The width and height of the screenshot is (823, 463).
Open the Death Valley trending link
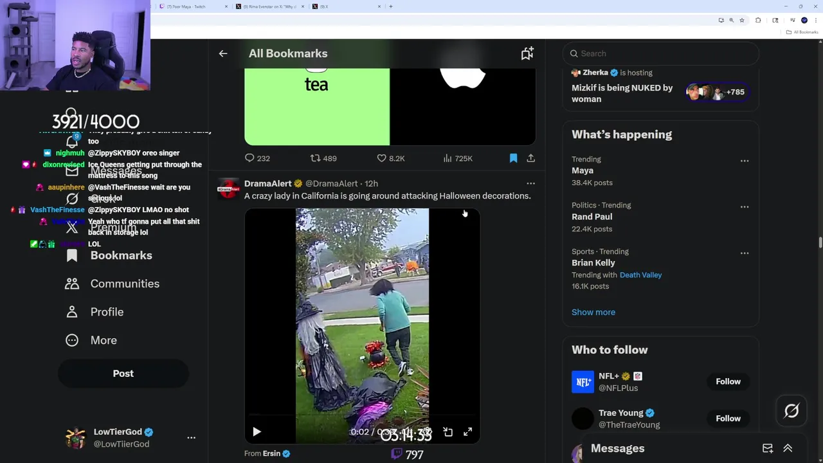pyautogui.click(x=640, y=275)
